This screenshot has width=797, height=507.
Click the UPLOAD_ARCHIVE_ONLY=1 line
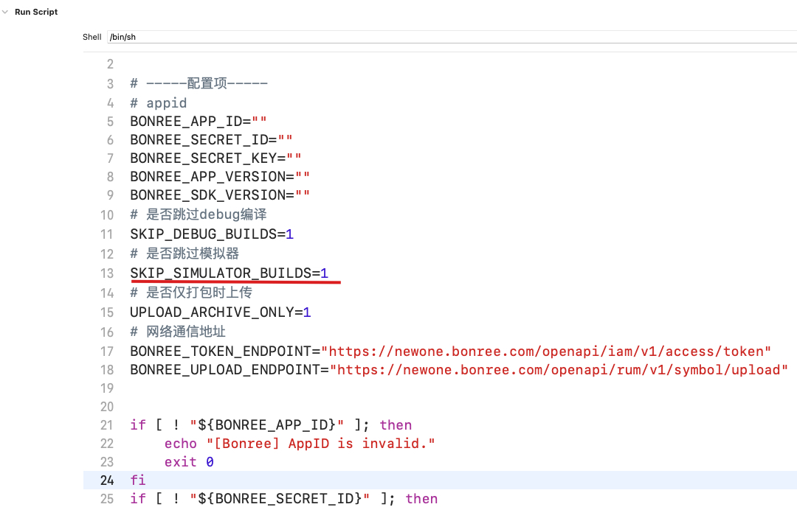click(x=220, y=312)
